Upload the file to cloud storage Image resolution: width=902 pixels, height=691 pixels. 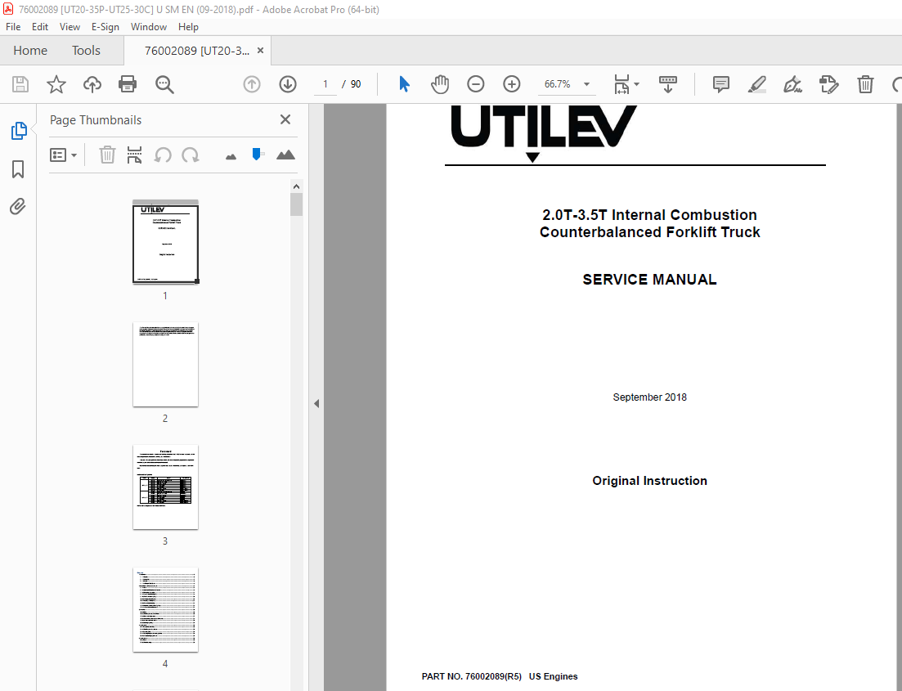(92, 84)
